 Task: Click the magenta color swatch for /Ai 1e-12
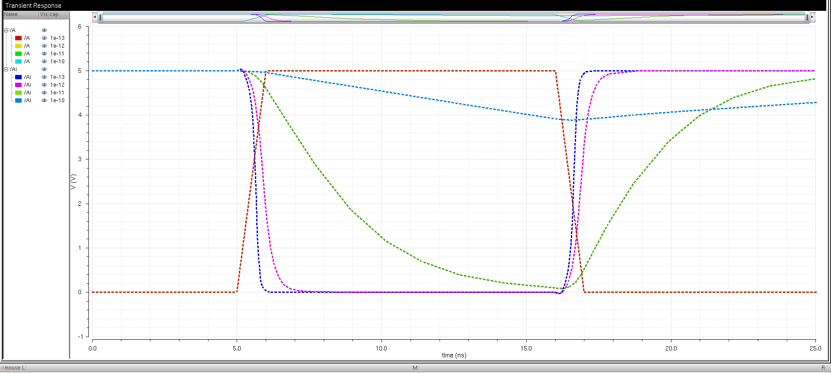click(x=18, y=85)
